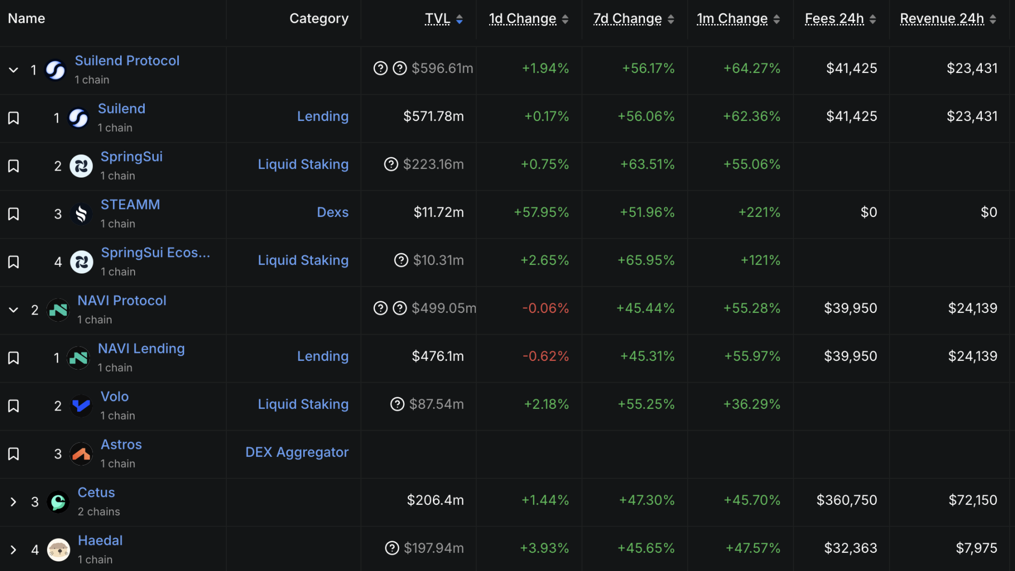This screenshot has height=571, width=1015.
Task: Open the SpringSui protocol link
Action: click(131, 157)
